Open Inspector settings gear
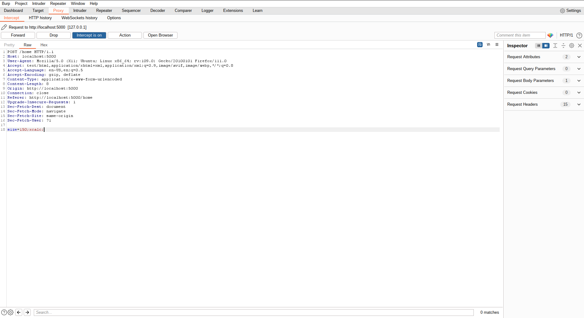The height and width of the screenshot is (318, 584). pos(572,46)
